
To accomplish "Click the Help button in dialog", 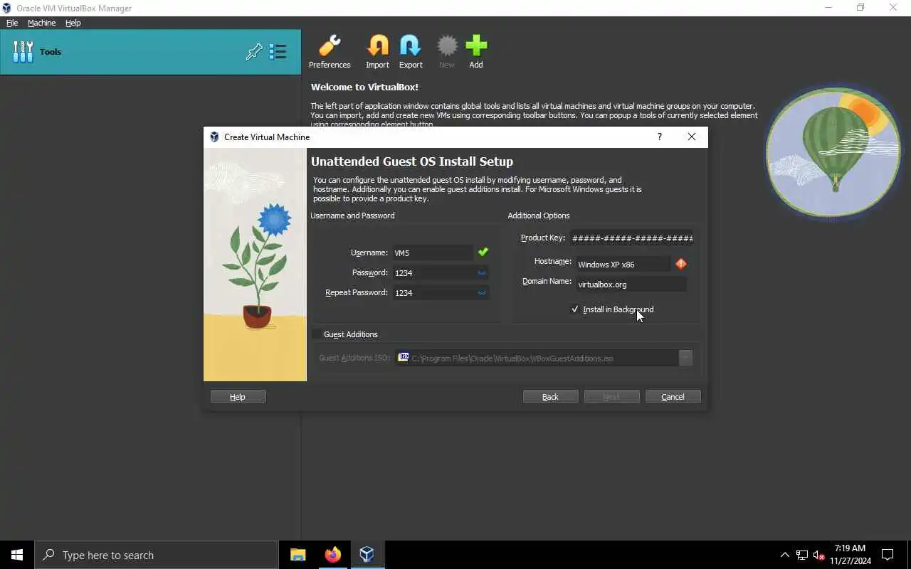I will point(238,397).
